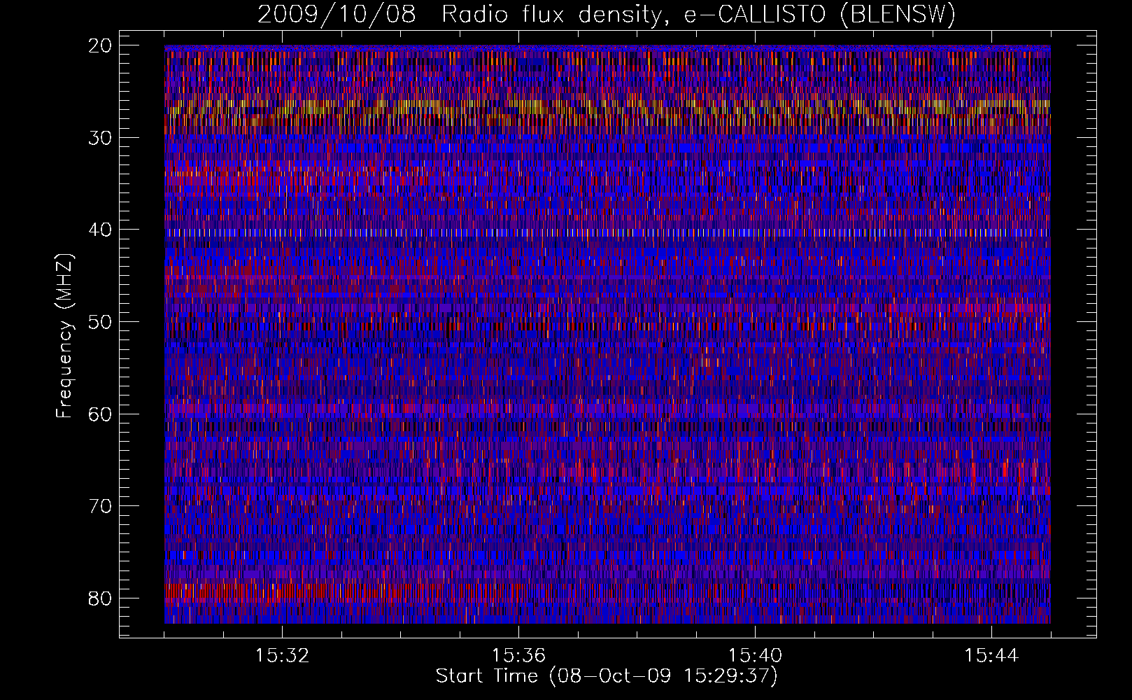1132x700 pixels.
Task: Click the 70 MHz frequency tick label
Action: pyautogui.click(x=101, y=506)
